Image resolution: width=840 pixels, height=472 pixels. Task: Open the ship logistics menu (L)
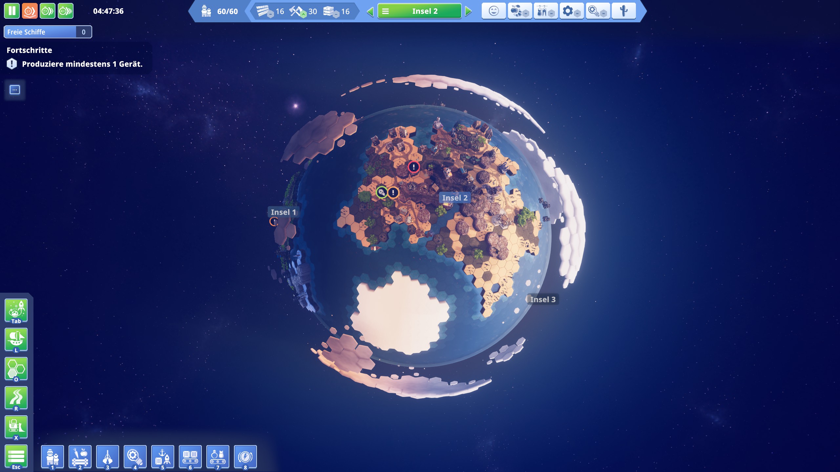(16, 340)
